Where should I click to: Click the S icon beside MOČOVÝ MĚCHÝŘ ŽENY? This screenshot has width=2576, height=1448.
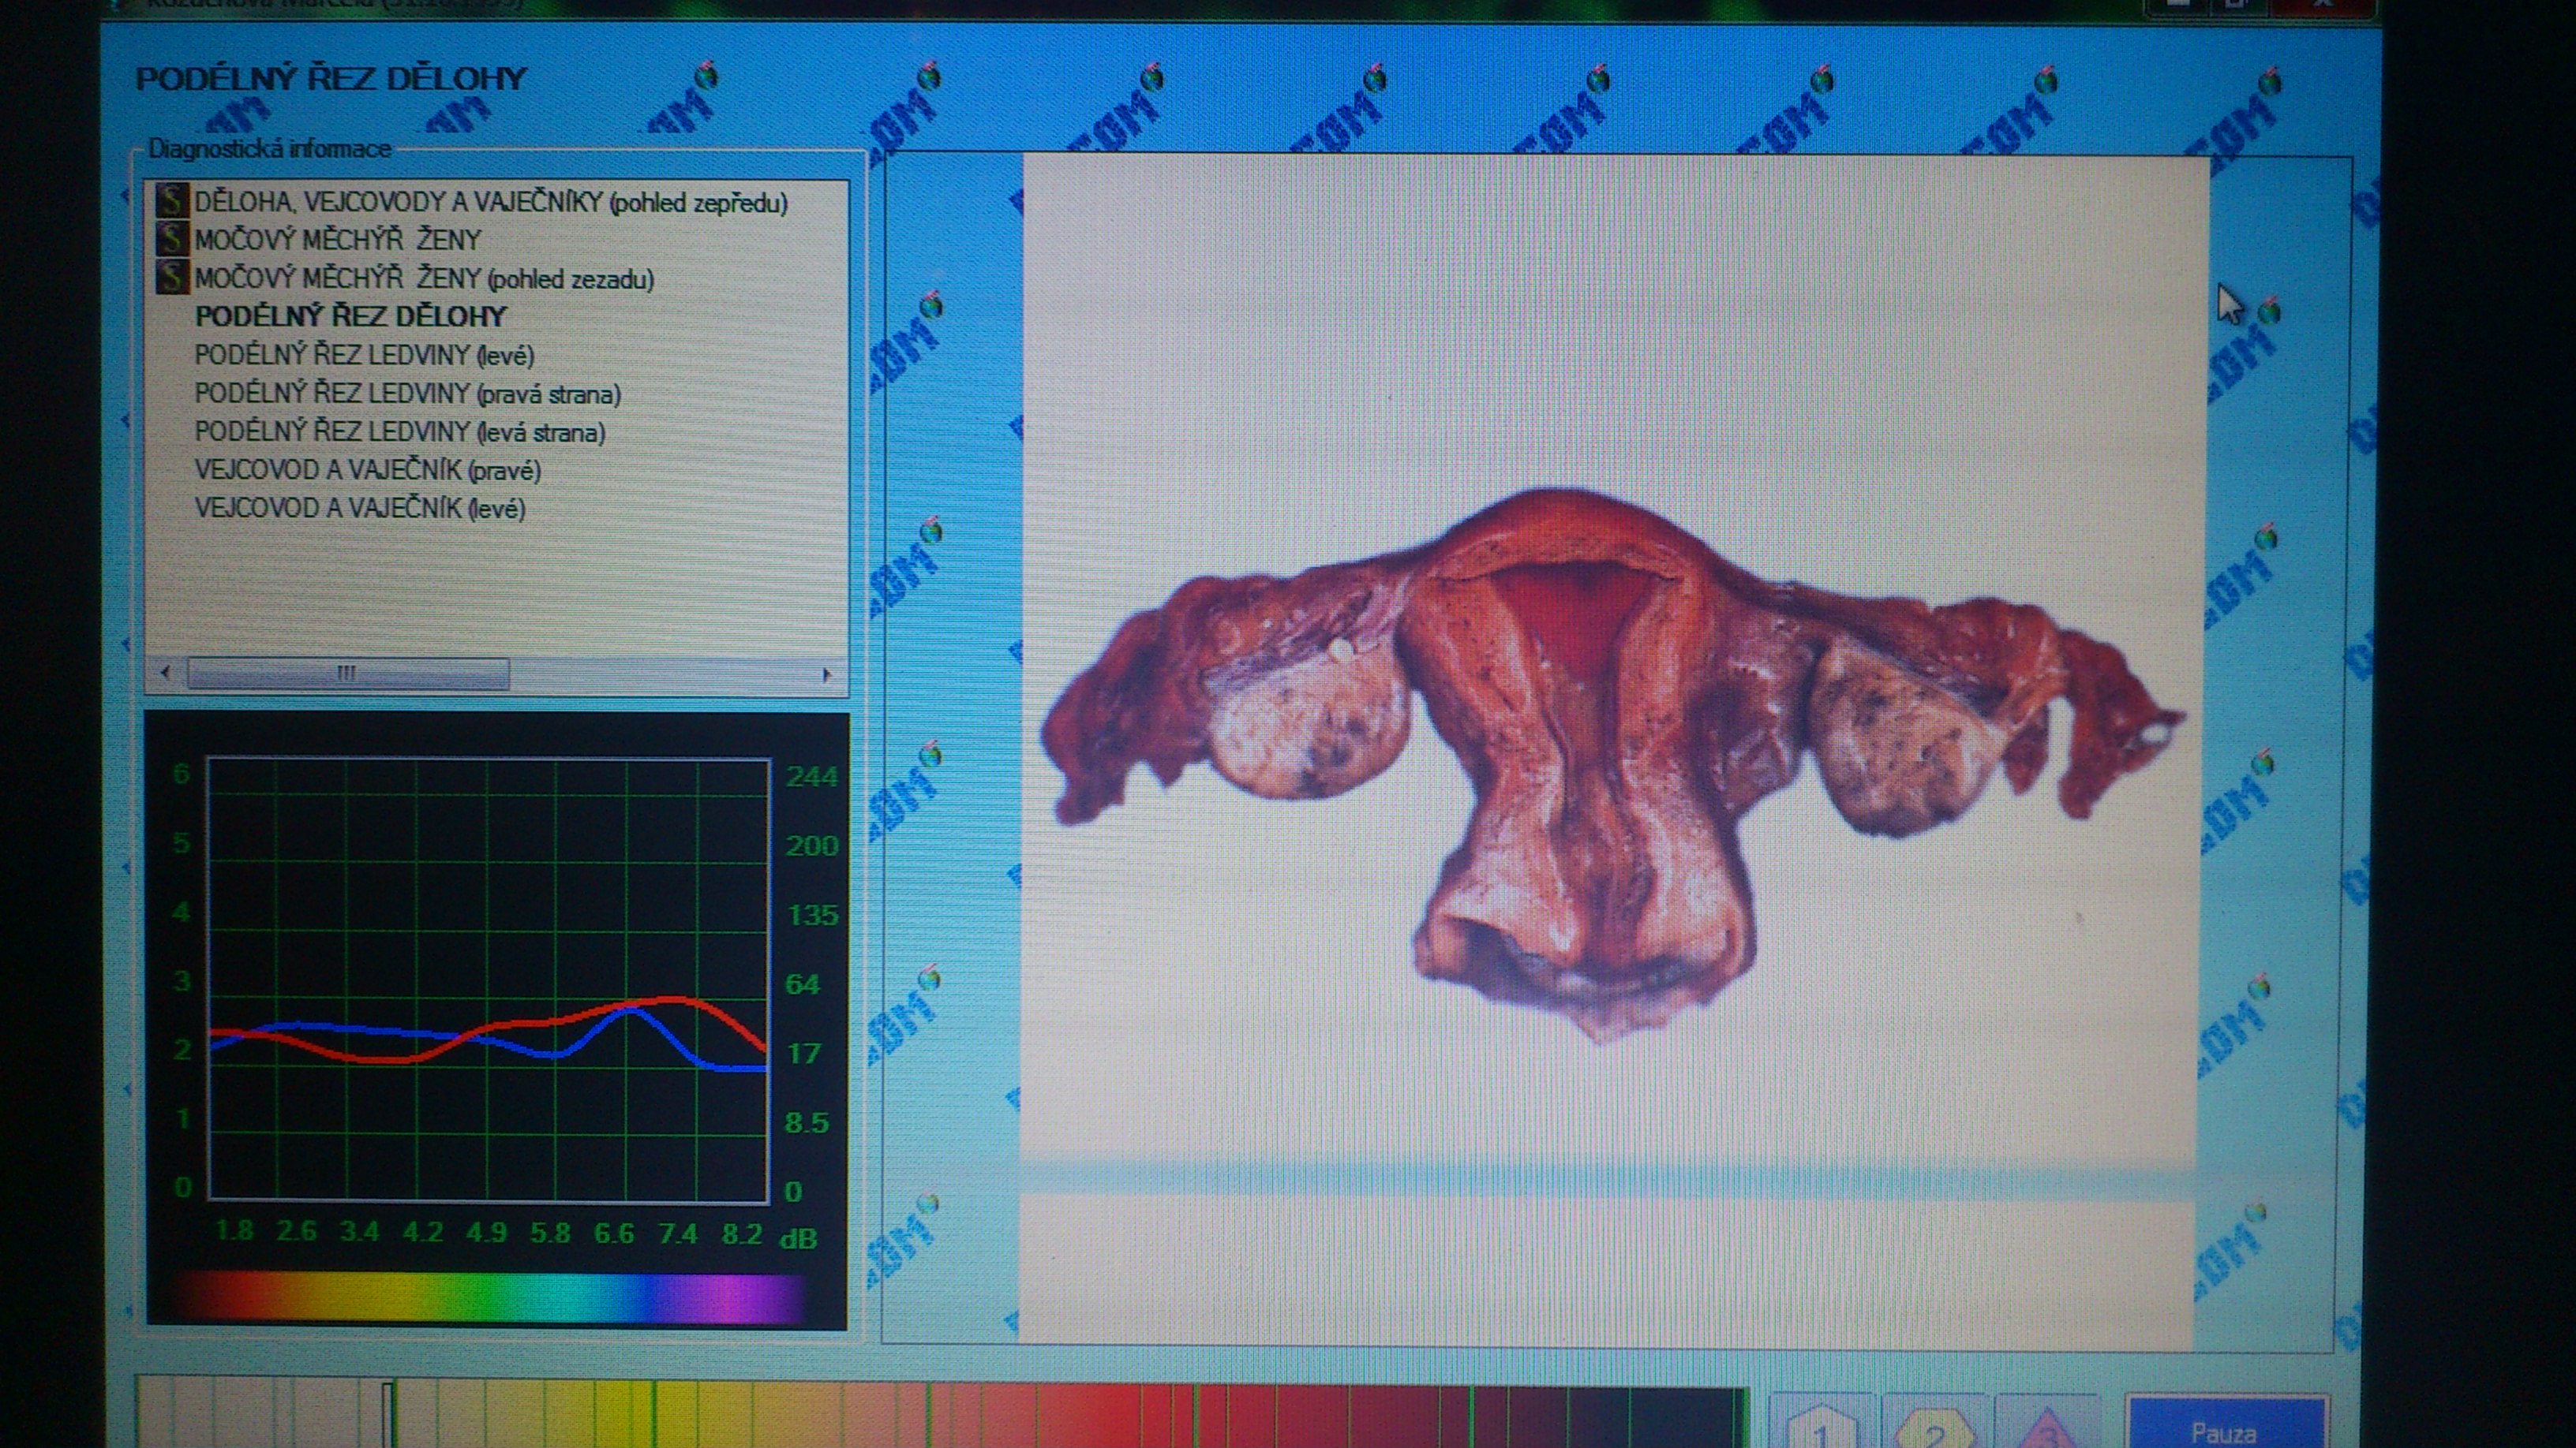point(172,239)
